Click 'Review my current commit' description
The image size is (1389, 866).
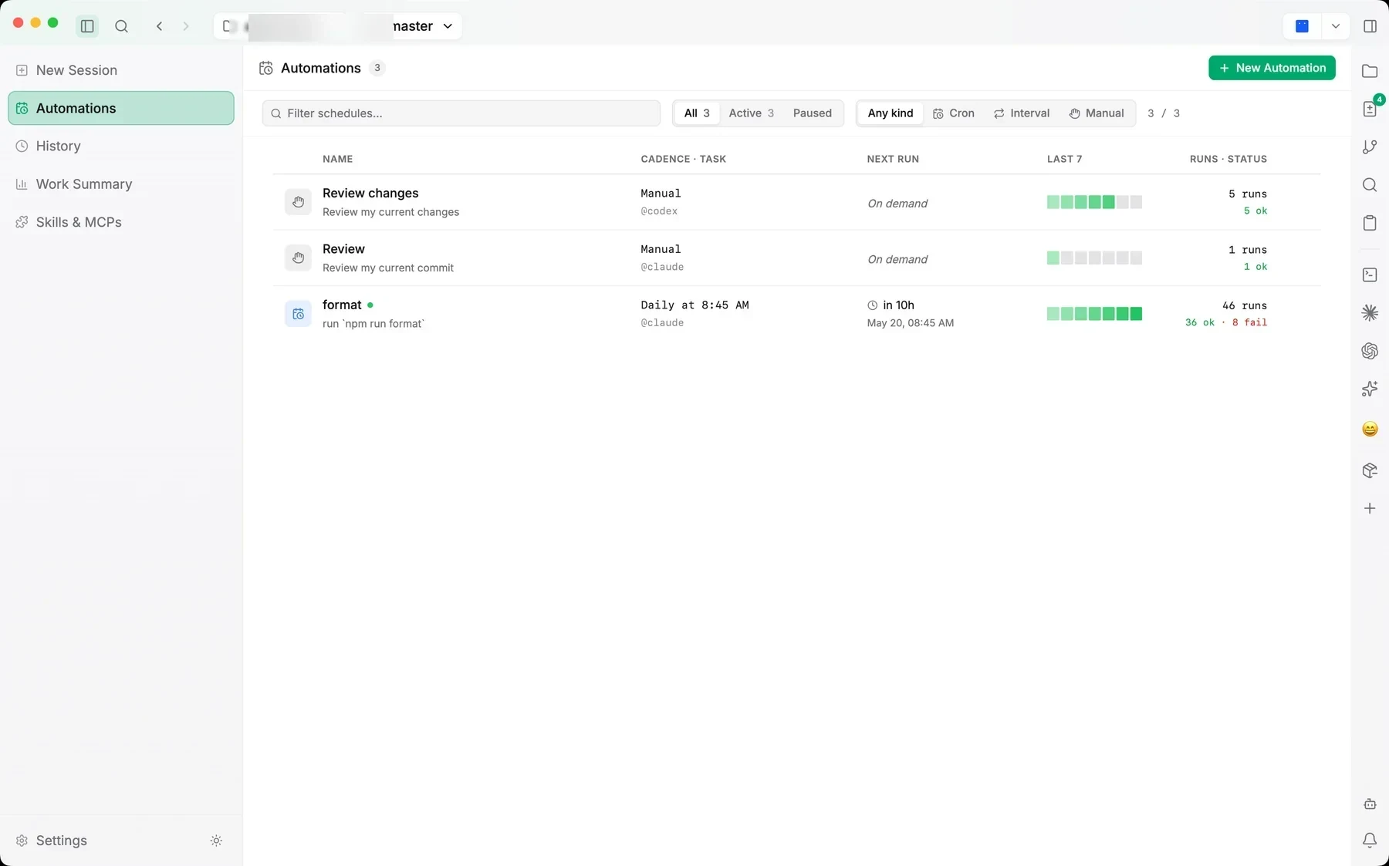(x=388, y=268)
